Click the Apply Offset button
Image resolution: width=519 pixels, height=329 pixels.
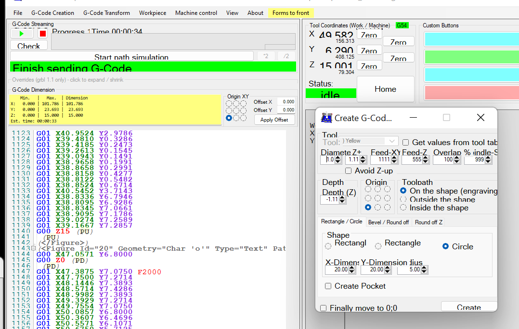click(x=274, y=120)
